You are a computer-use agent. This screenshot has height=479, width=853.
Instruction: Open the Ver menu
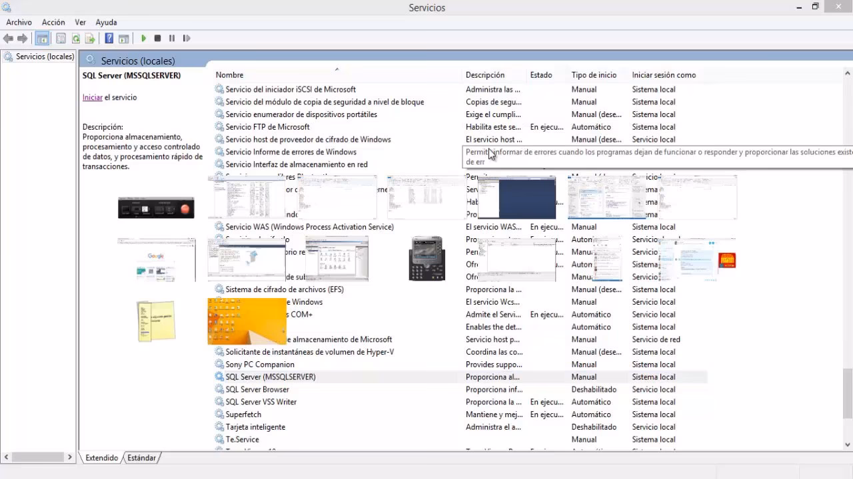[x=81, y=23]
